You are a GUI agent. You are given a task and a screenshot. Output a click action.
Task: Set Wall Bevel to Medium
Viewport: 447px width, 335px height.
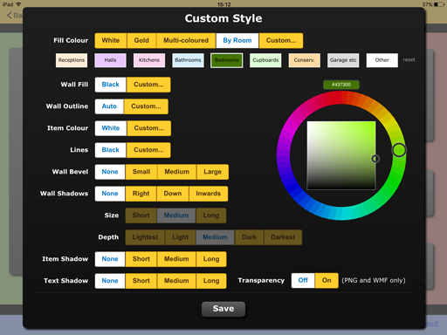(177, 172)
